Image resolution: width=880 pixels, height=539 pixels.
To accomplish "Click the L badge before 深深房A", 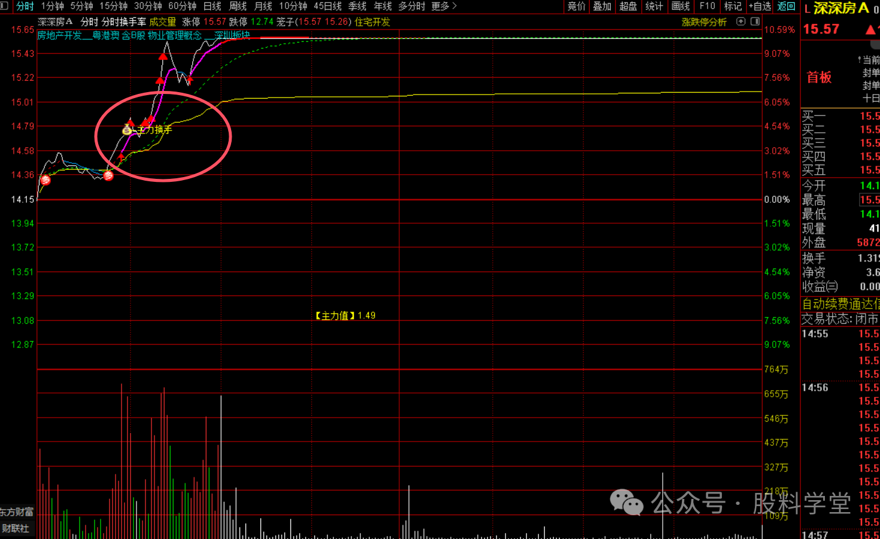I will [x=807, y=8].
